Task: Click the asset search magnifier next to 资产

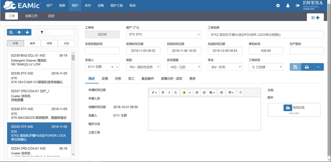Action: 138,27
